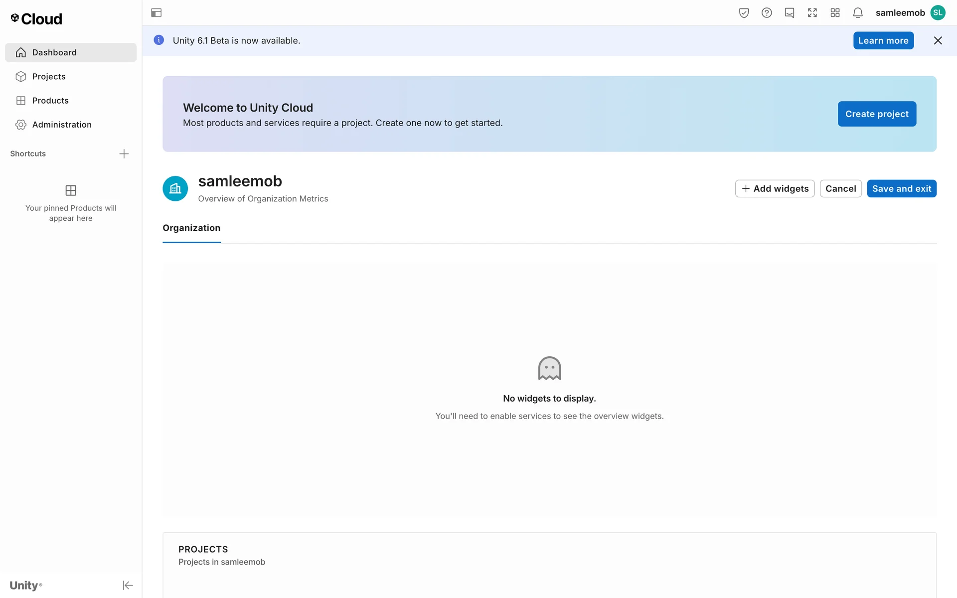Screen dimensions: 957x598
Task: Open the help question mark icon
Action: (x=767, y=13)
